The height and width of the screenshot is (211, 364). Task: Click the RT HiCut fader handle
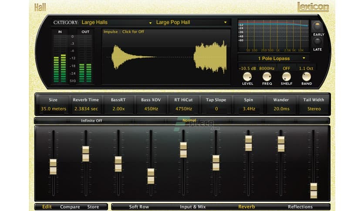click(183, 150)
